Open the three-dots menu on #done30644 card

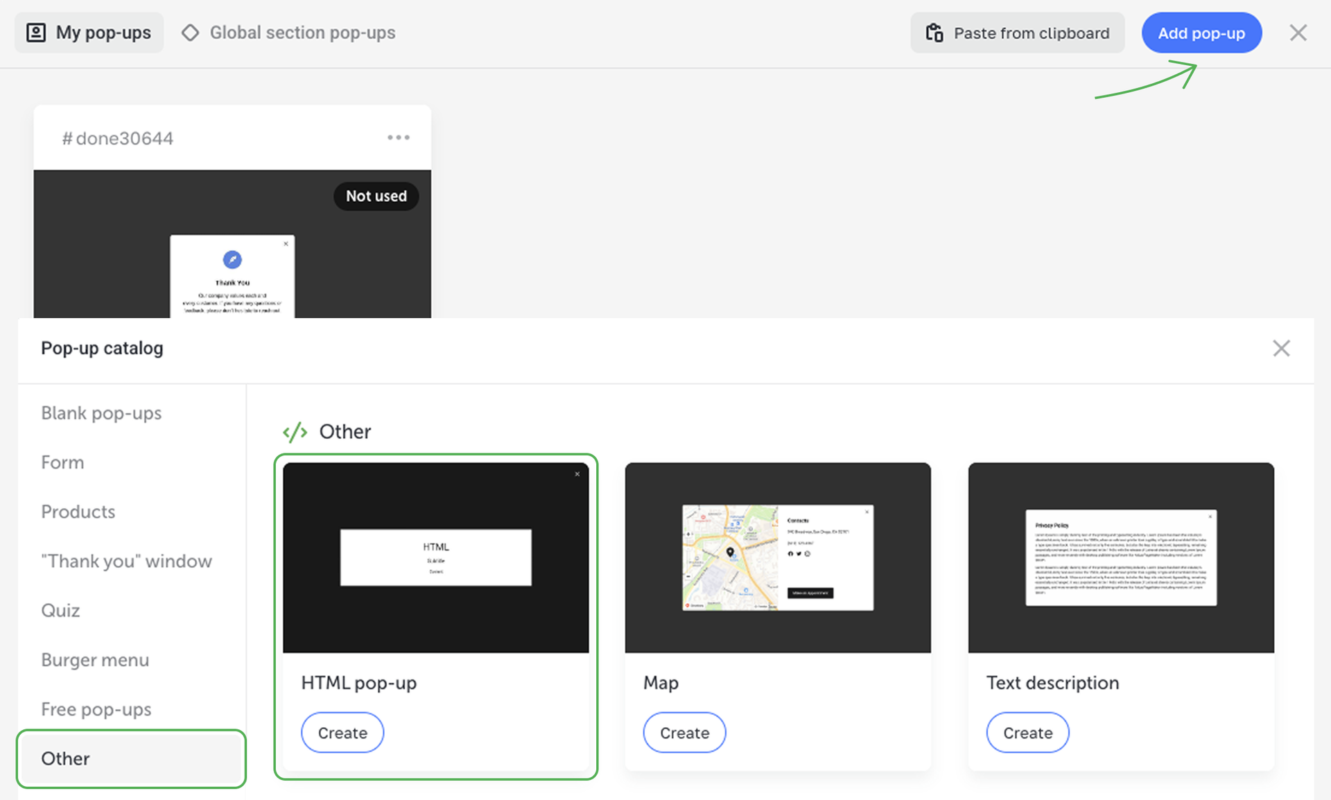pos(398,137)
